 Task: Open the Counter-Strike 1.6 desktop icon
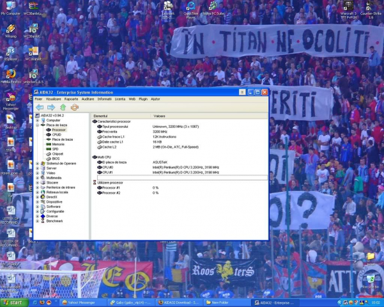(x=371, y=10)
